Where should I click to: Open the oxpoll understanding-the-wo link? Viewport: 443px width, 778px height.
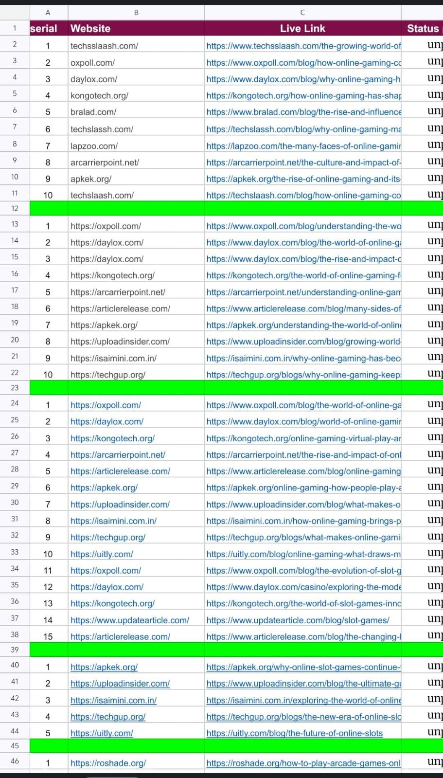(x=303, y=226)
